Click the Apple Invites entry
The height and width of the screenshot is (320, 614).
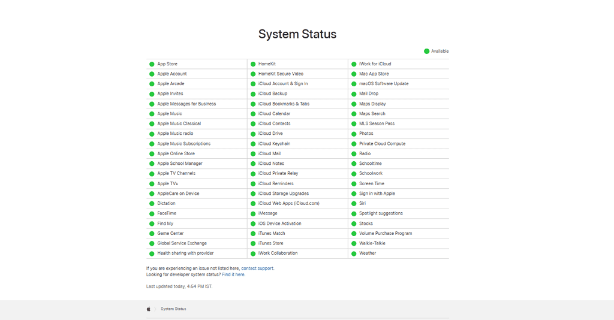point(170,93)
